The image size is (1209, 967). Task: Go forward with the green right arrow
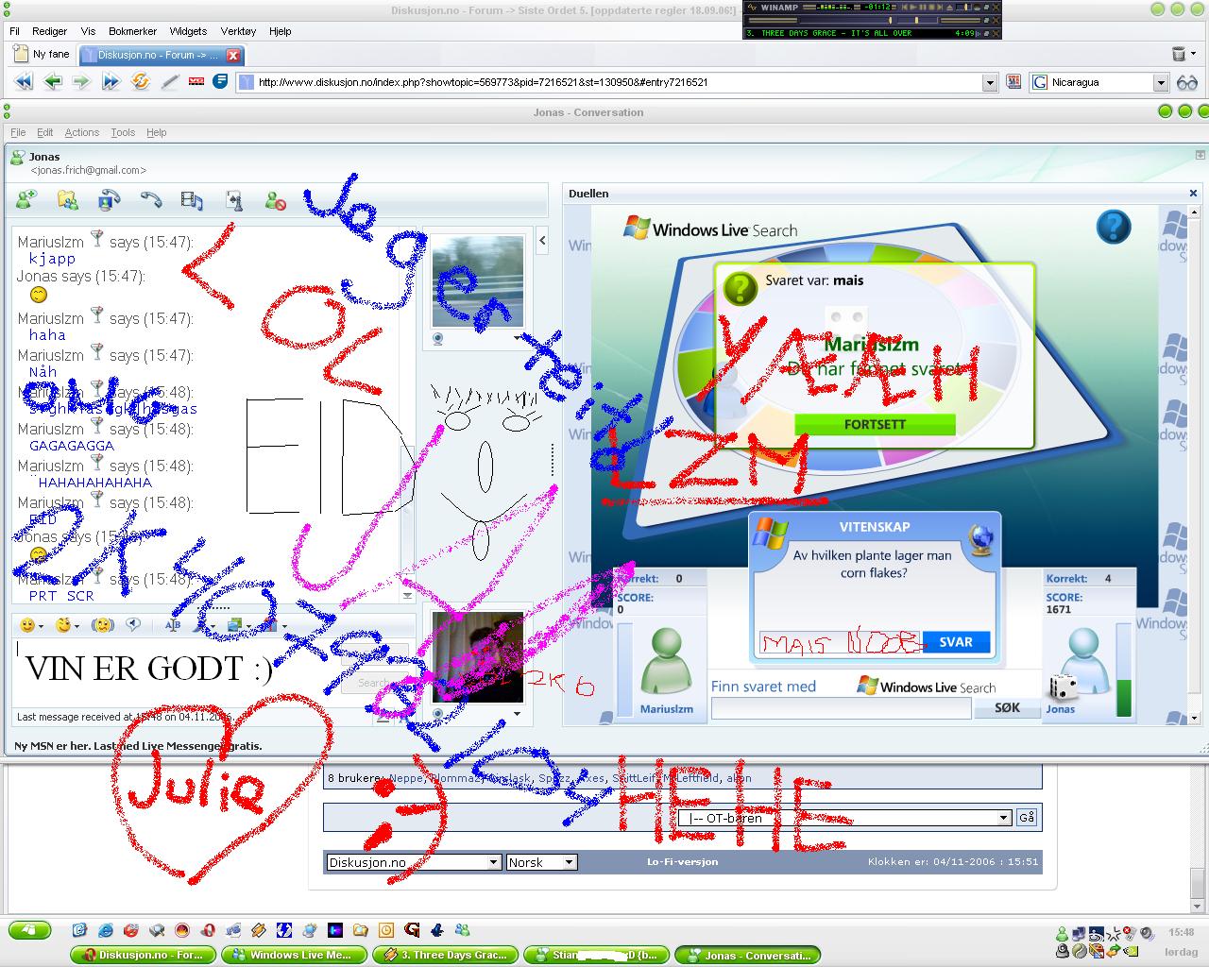coord(81,82)
